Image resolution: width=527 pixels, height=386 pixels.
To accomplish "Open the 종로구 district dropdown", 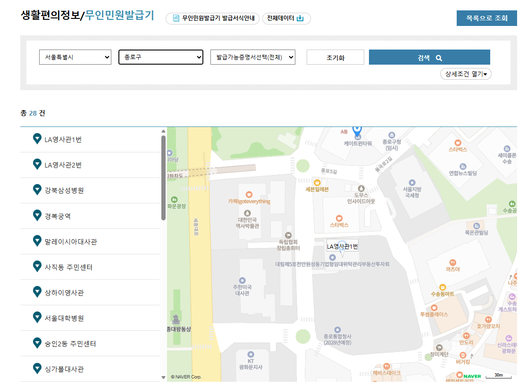I will coord(160,57).
